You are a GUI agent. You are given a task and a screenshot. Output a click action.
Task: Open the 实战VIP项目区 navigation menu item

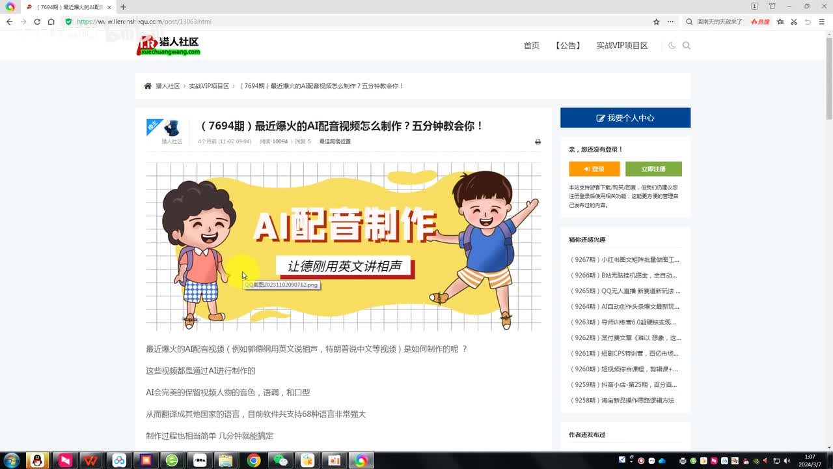(621, 46)
